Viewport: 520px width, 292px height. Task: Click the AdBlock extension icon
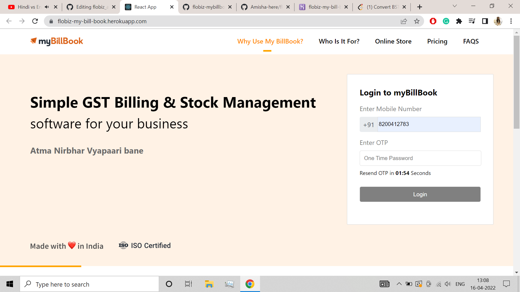click(x=433, y=21)
